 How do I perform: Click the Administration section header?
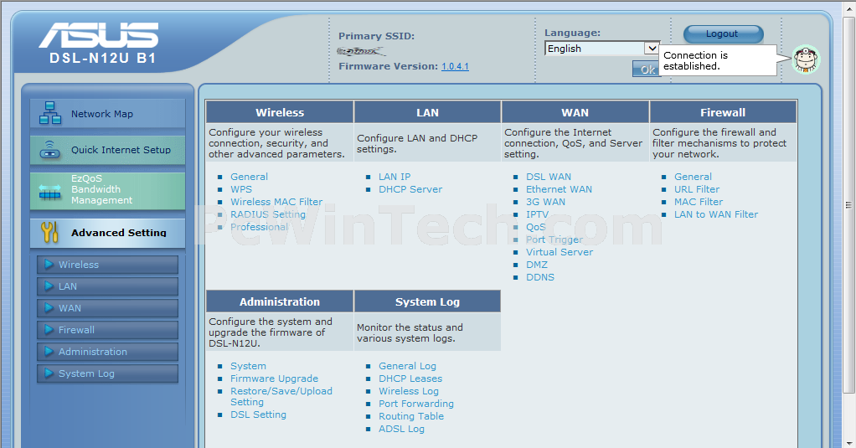point(280,301)
